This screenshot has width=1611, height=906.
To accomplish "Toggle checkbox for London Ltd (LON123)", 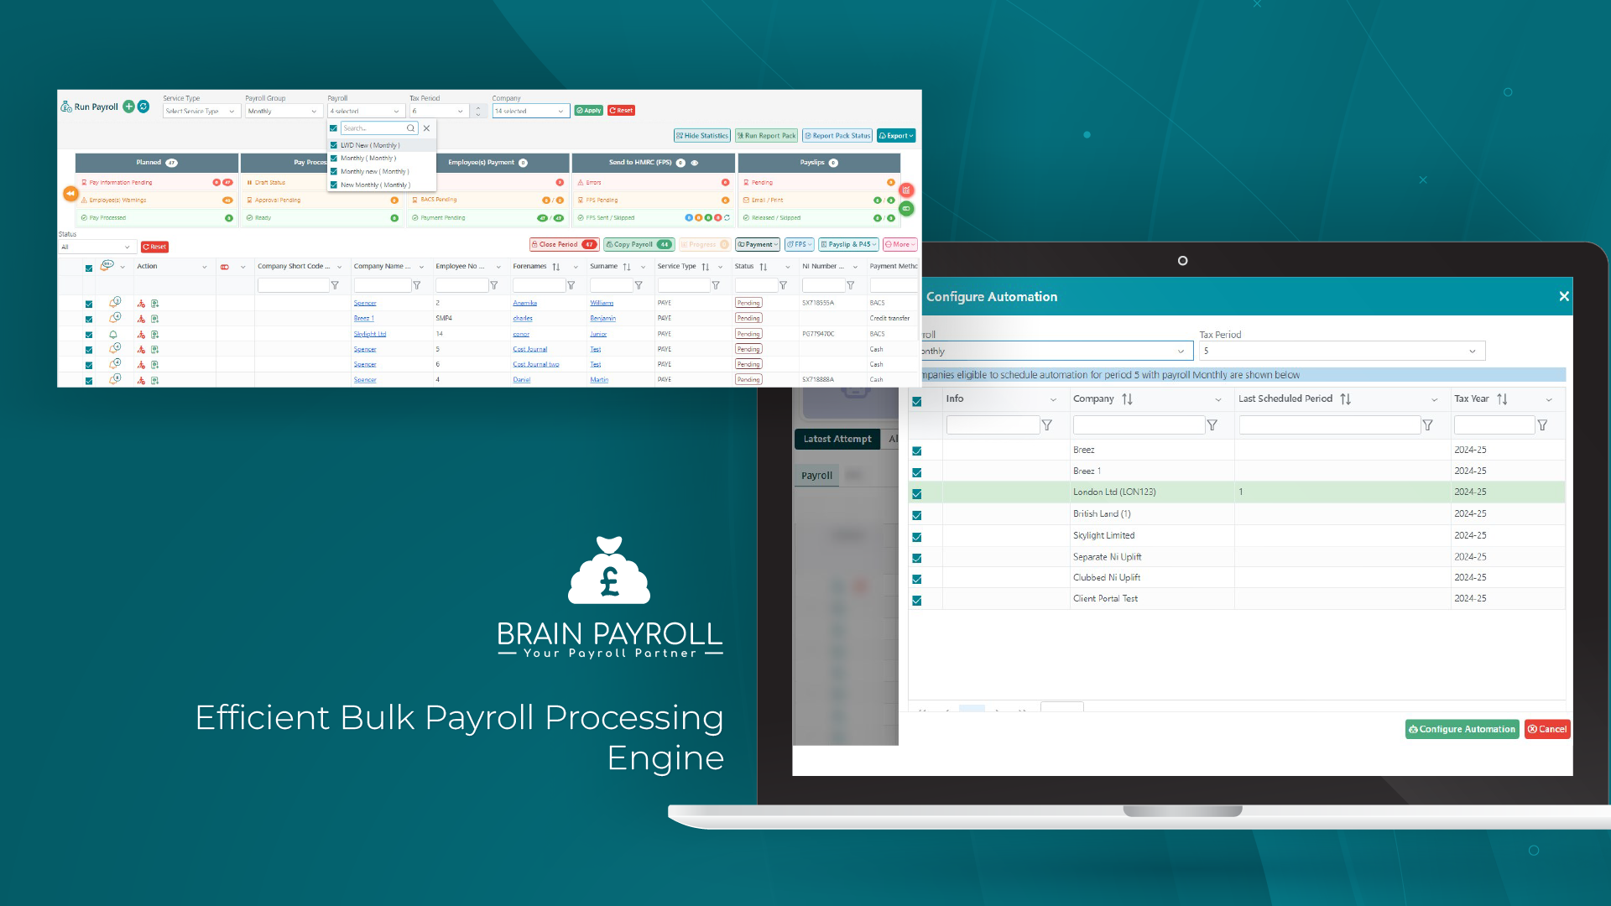I will pos(916,491).
